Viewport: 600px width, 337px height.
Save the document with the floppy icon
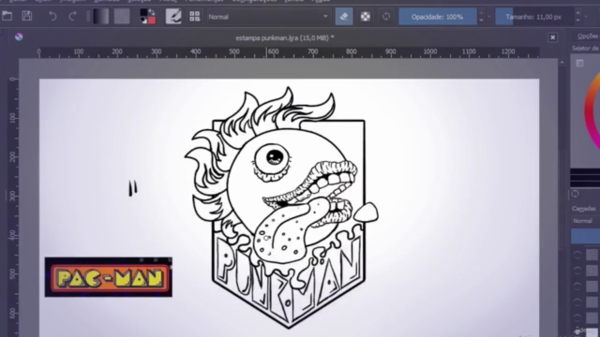pos(27,16)
